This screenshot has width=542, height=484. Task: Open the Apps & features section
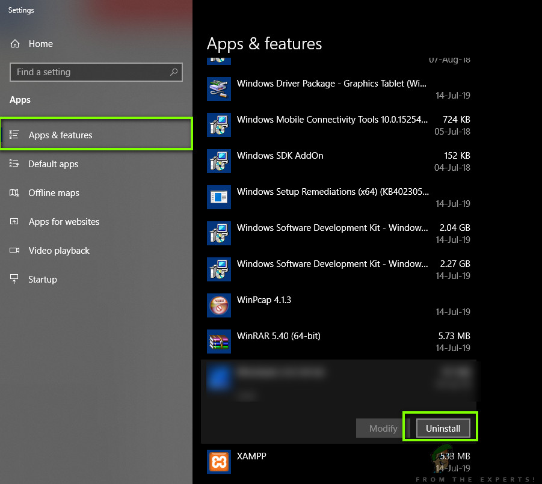pyautogui.click(x=60, y=135)
